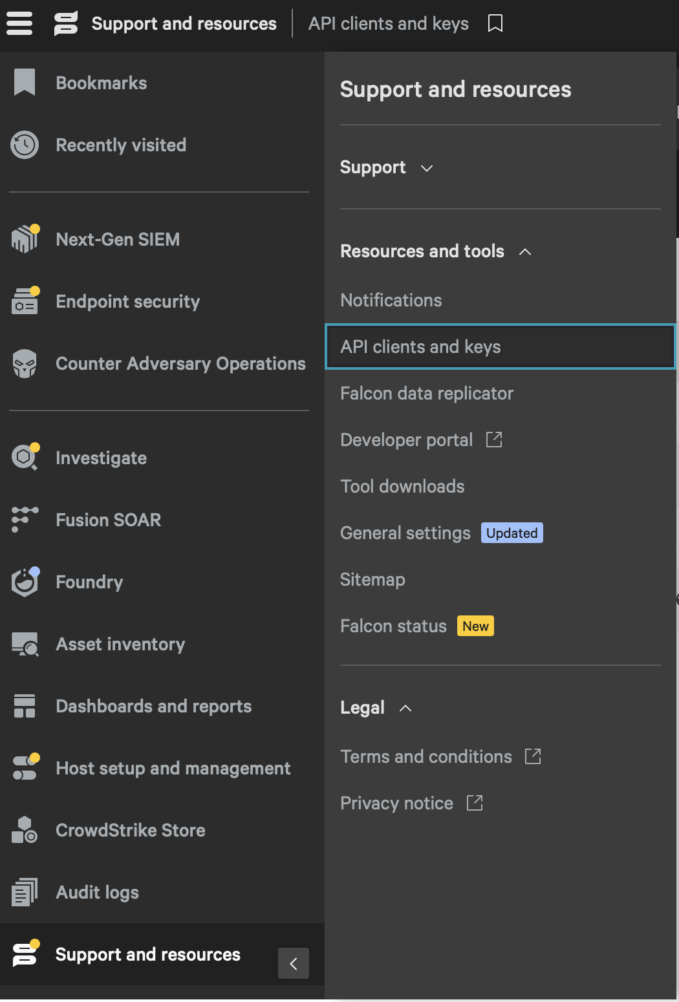Open the Endpoint security section
The width and height of the screenshot is (679, 1002).
click(127, 301)
